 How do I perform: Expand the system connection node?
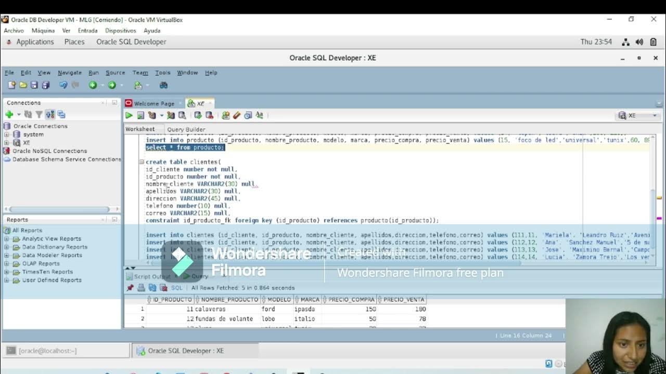pyautogui.click(x=7, y=135)
